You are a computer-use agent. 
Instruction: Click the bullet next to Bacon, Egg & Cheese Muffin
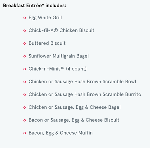(x=25, y=133)
